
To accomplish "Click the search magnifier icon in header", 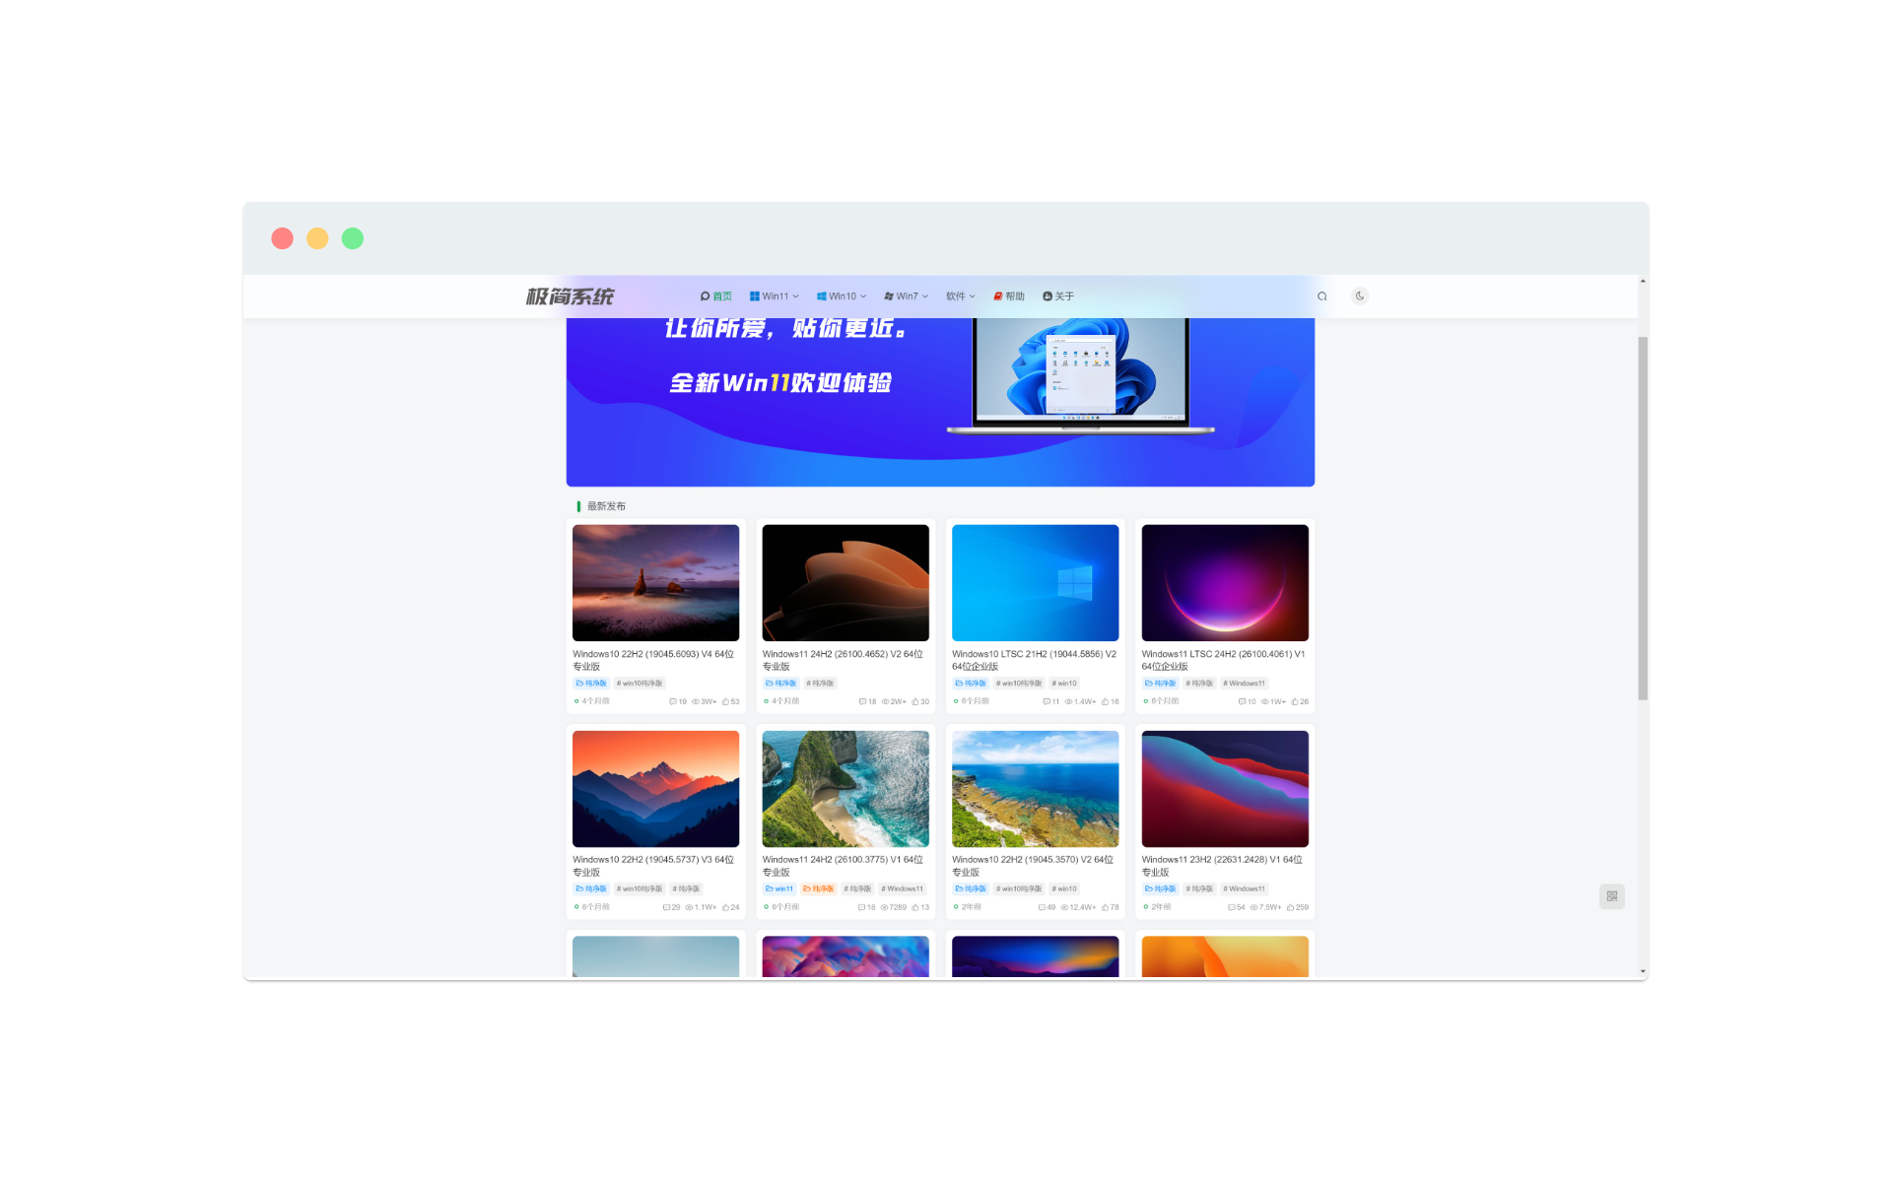I will click(x=1321, y=296).
